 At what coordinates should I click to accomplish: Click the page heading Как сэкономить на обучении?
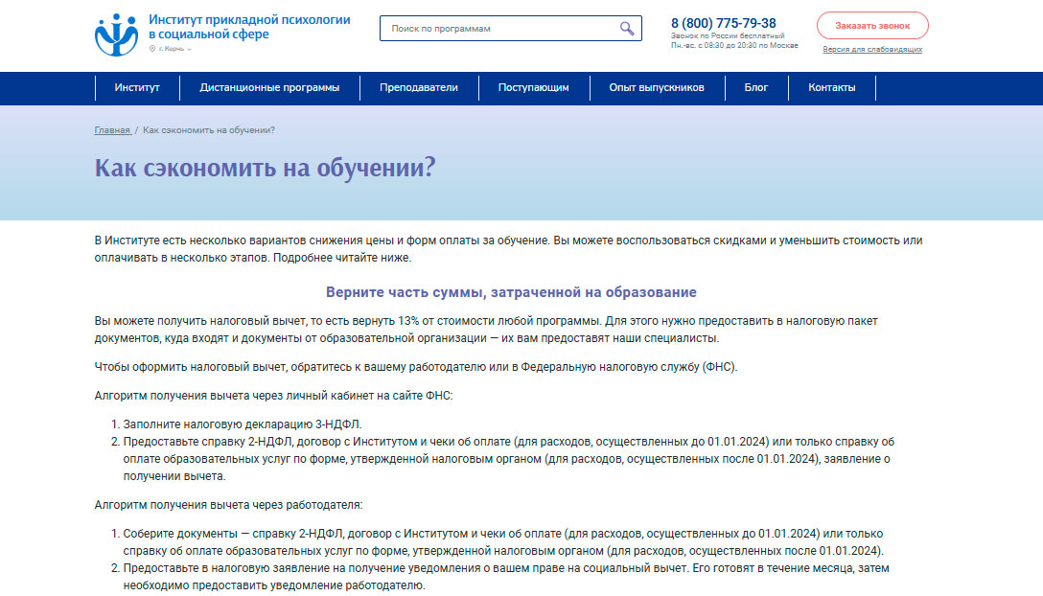tap(265, 168)
